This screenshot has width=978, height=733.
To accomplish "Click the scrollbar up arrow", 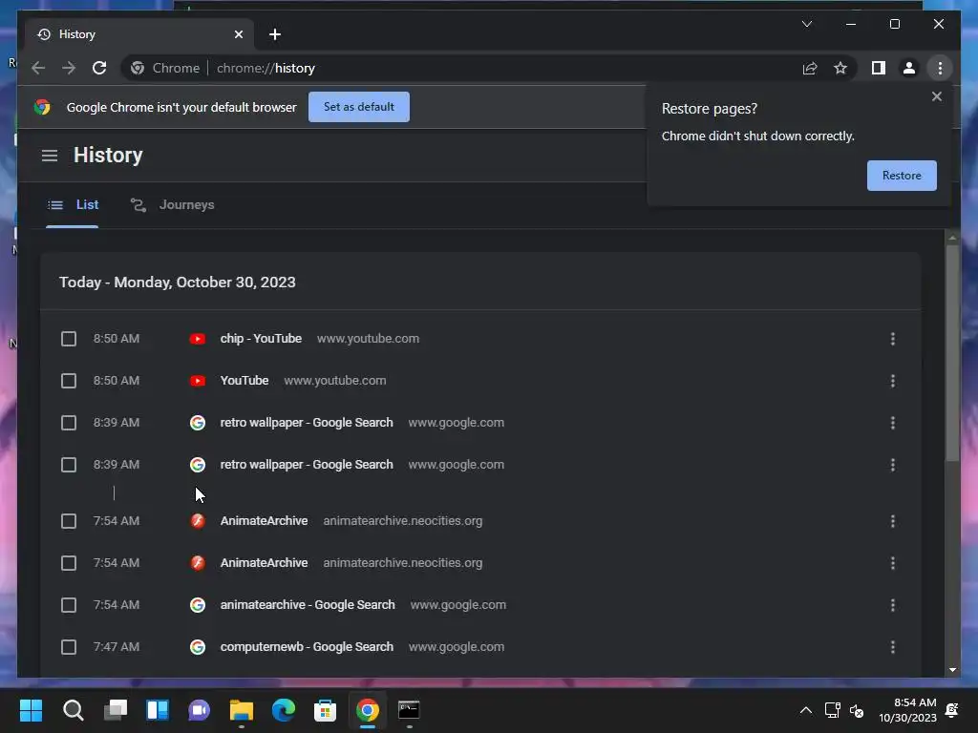I will (x=952, y=238).
